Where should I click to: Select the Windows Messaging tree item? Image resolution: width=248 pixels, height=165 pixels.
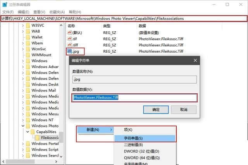[x=45, y=114]
